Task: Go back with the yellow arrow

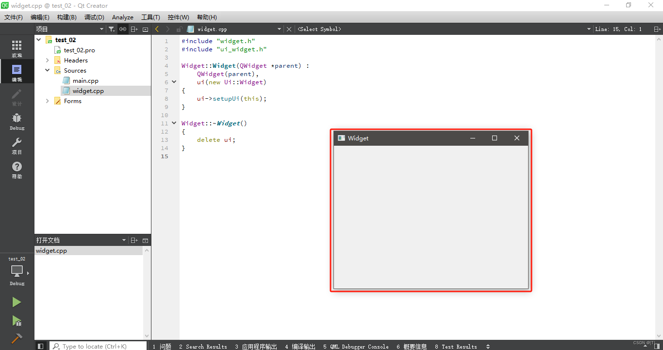Action: coord(157,29)
